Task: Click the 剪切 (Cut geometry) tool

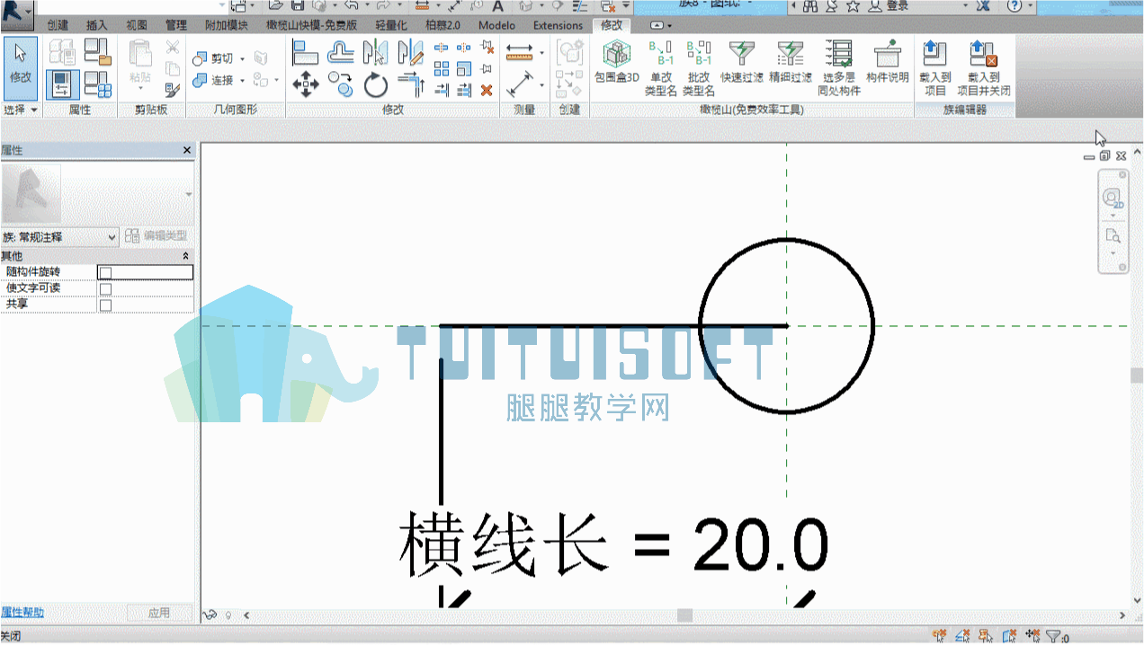Action: [212, 58]
